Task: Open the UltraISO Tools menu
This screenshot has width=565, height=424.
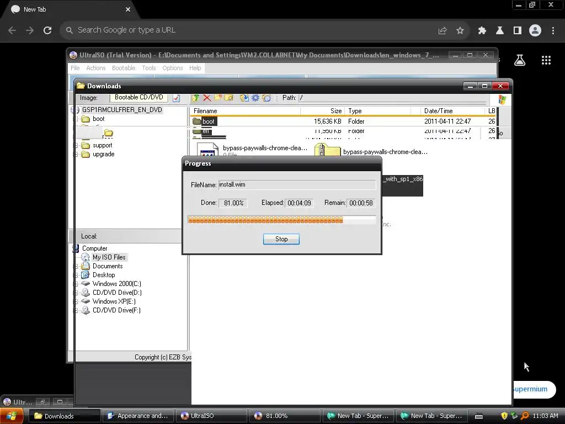Action: point(149,68)
